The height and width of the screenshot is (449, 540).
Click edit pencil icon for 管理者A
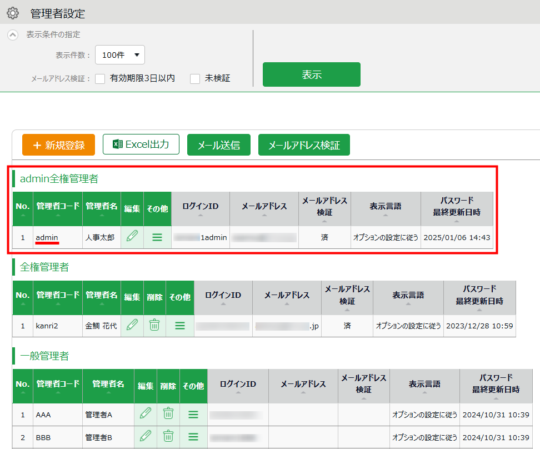[146, 414]
